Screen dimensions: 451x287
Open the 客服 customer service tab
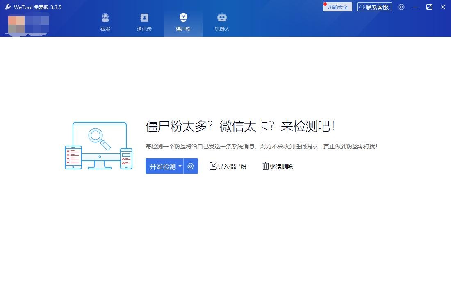tap(105, 22)
